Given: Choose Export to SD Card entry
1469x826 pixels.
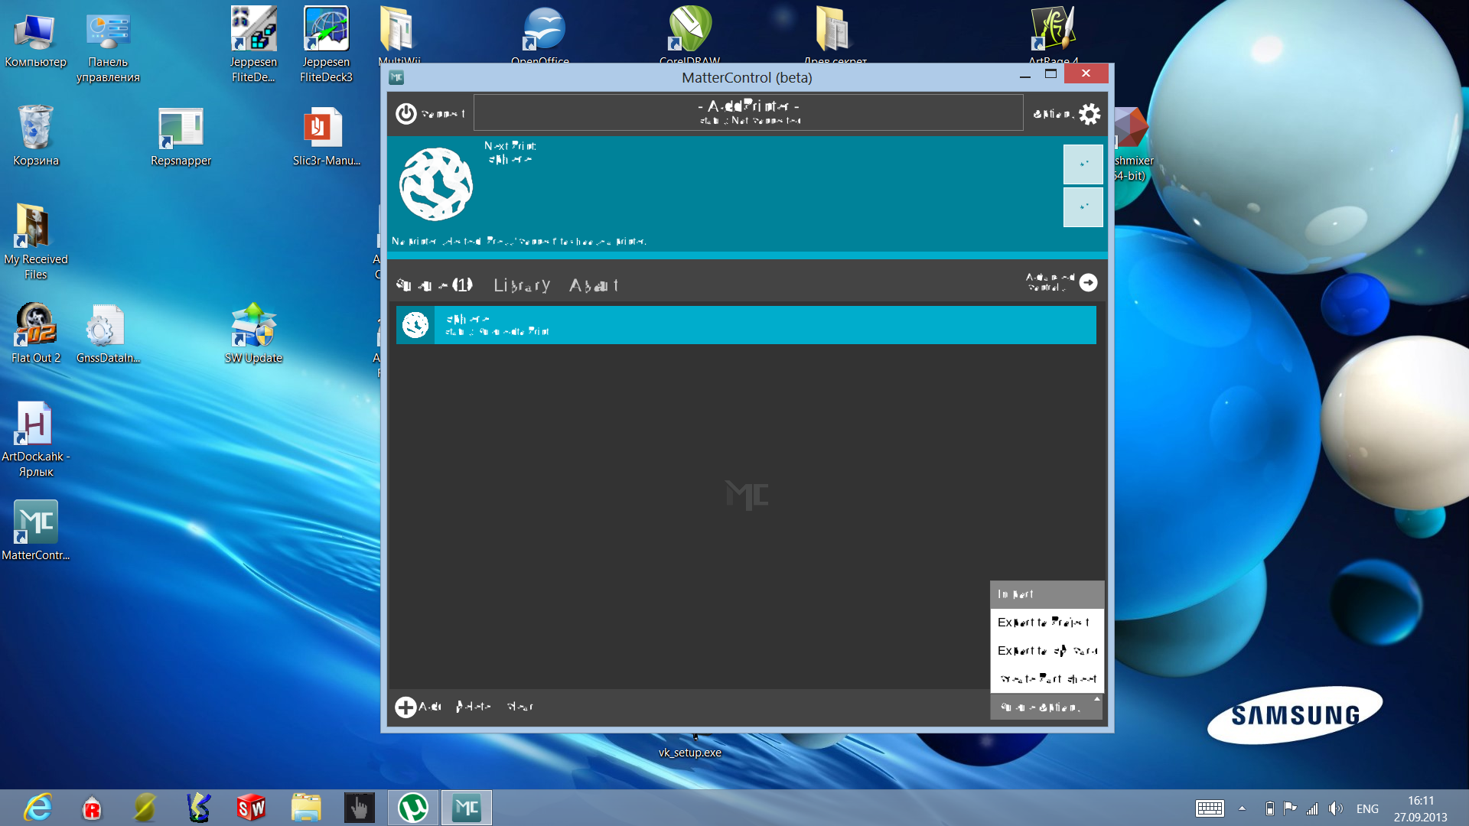Looking at the screenshot, I should (1046, 651).
